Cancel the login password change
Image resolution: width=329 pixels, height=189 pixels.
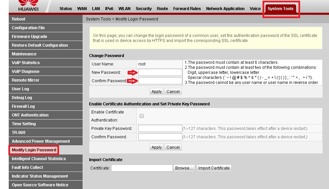tap(173, 92)
